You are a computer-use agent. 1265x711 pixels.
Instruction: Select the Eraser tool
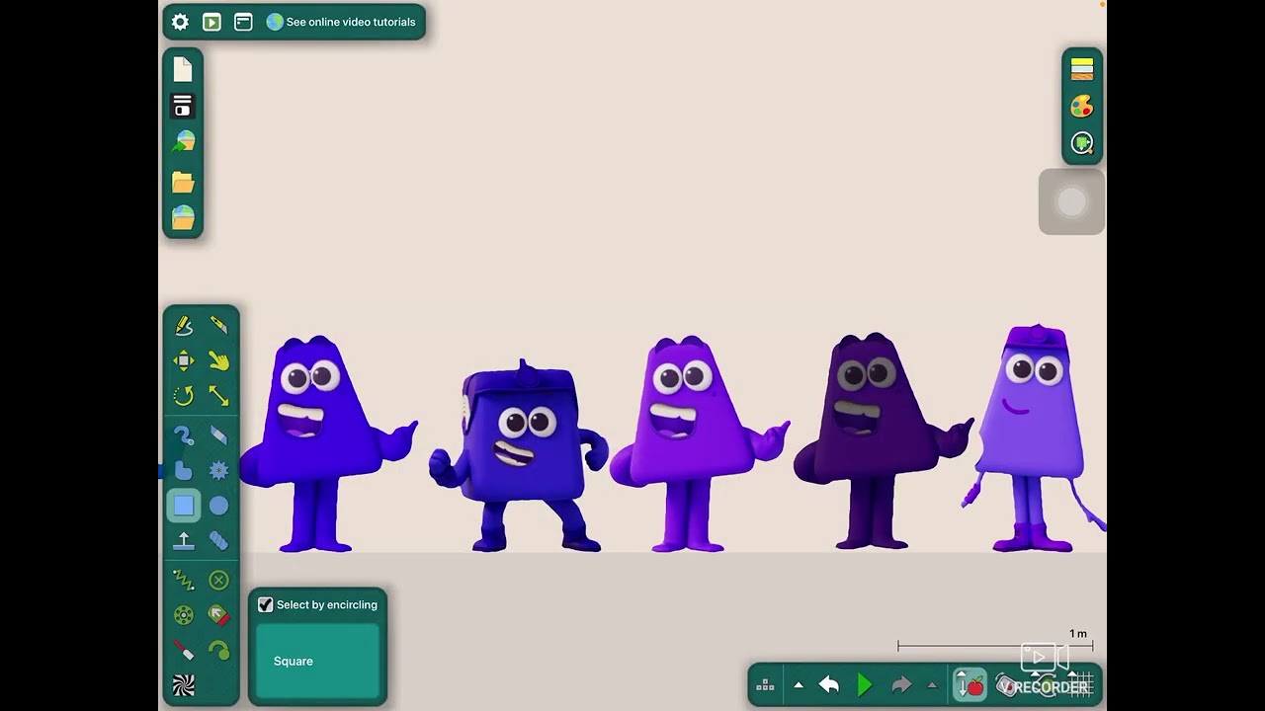pyautogui.click(x=218, y=435)
